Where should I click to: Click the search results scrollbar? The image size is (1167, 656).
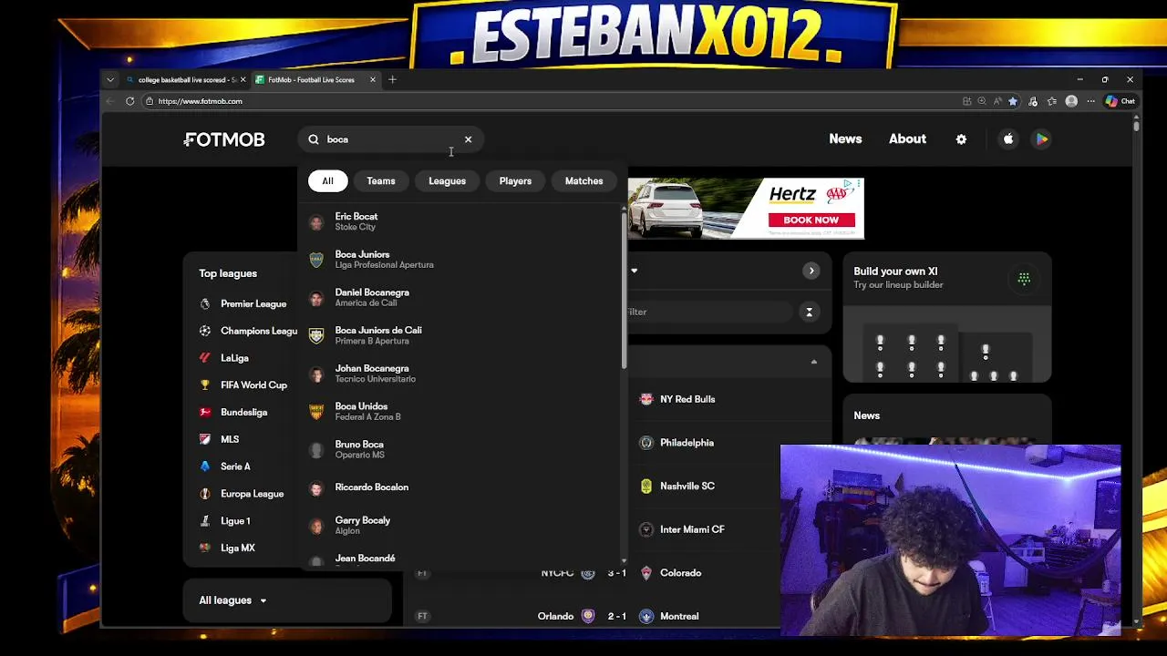[x=625, y=289]
